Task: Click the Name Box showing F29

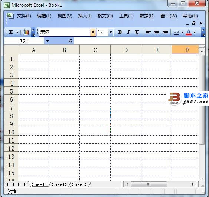Action: click(24, 41)
